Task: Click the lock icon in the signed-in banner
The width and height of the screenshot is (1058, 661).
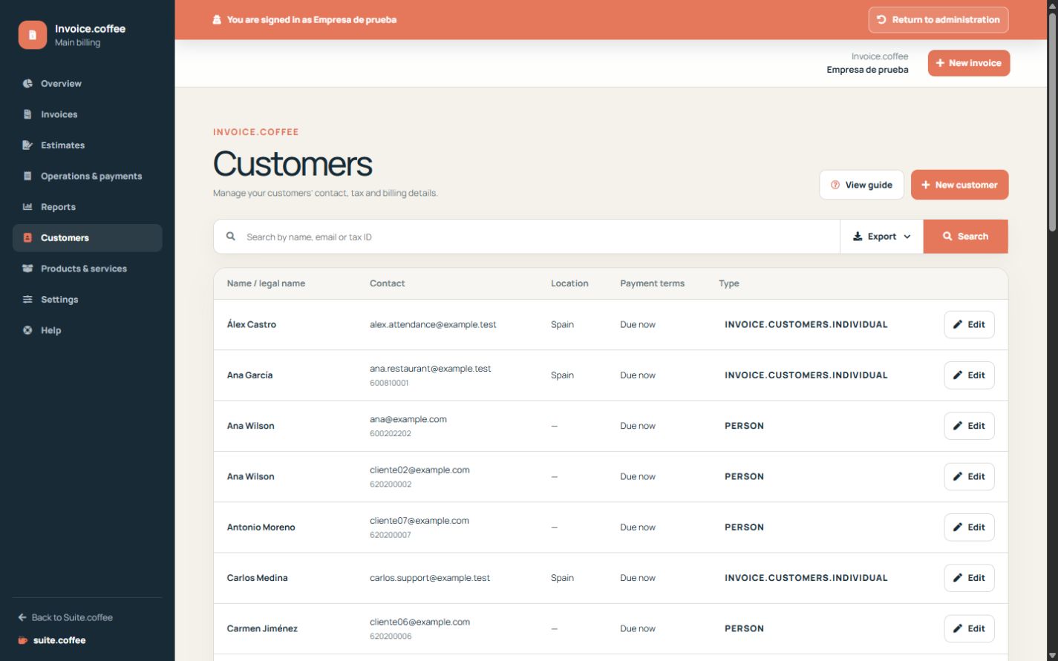Action: tap(217, 20)
